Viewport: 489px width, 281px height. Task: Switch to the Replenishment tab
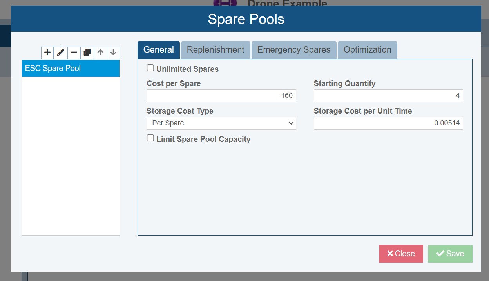pos(215,50)
